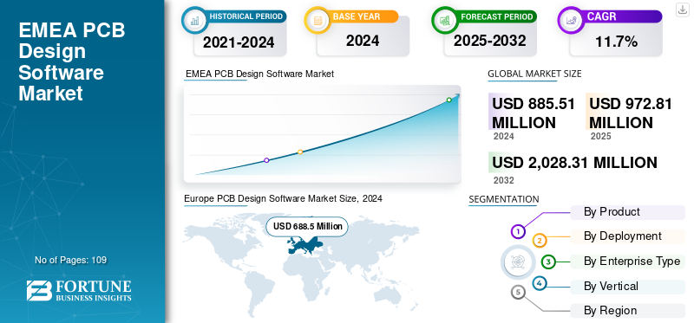
Task: Click the 2025 year label under market size
Action: (600, 136)
